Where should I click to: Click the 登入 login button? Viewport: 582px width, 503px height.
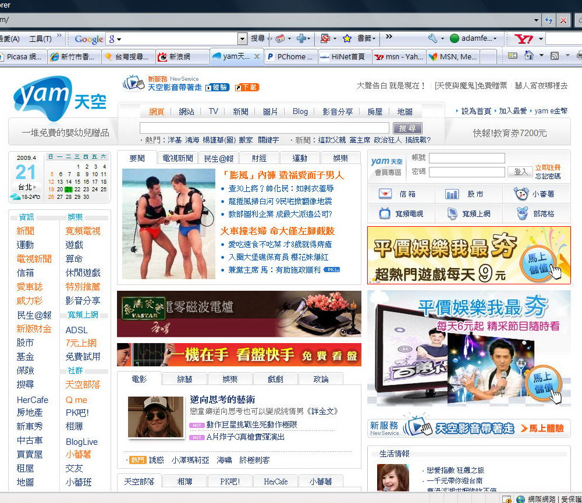tap(520, 172)
